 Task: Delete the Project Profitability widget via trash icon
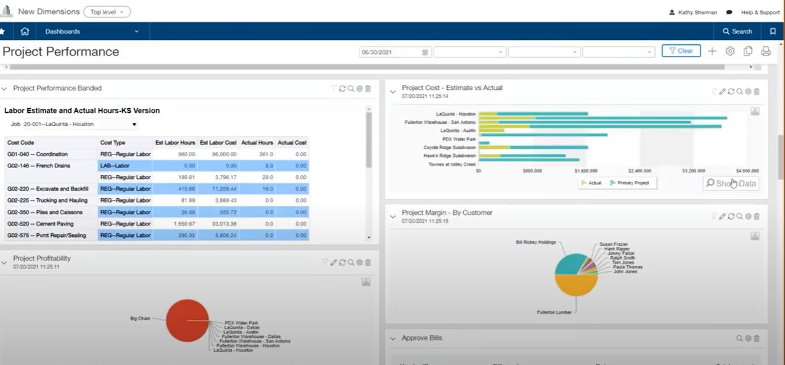368,262
